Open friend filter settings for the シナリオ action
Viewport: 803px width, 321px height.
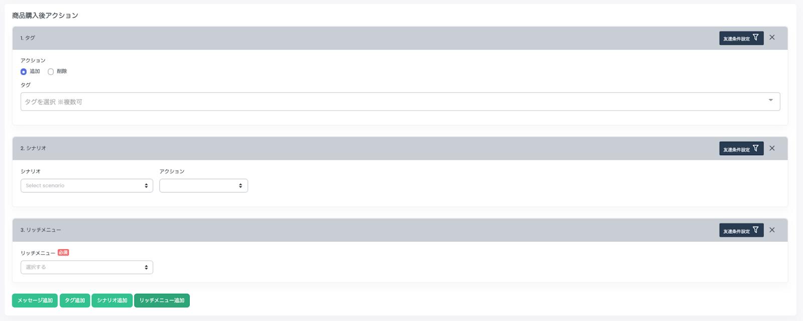tap(741, 149)
